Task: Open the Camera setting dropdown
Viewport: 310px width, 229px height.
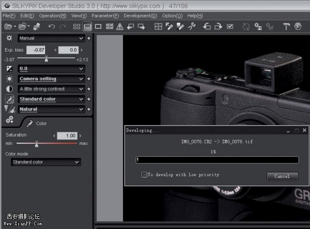Action: pyautogui.click(x=52, y=79)
